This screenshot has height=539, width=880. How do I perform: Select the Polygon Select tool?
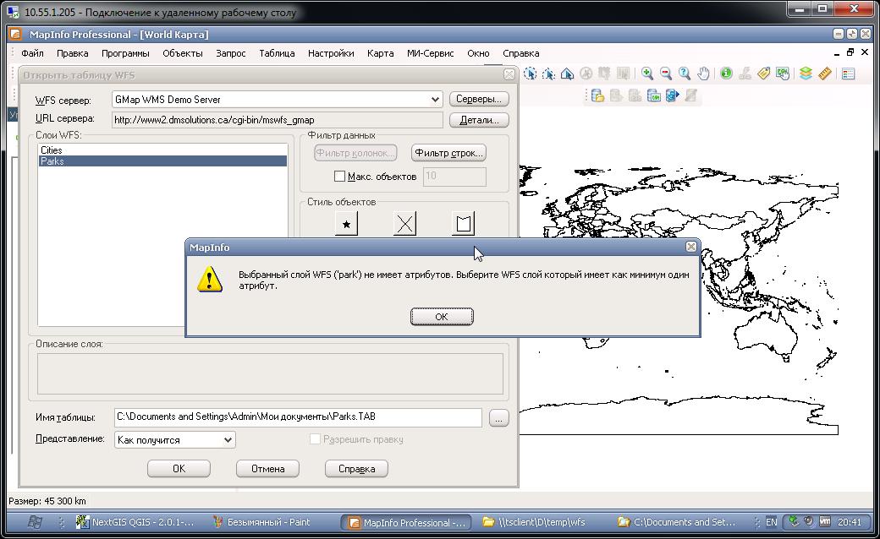click(x=548, y=73)
